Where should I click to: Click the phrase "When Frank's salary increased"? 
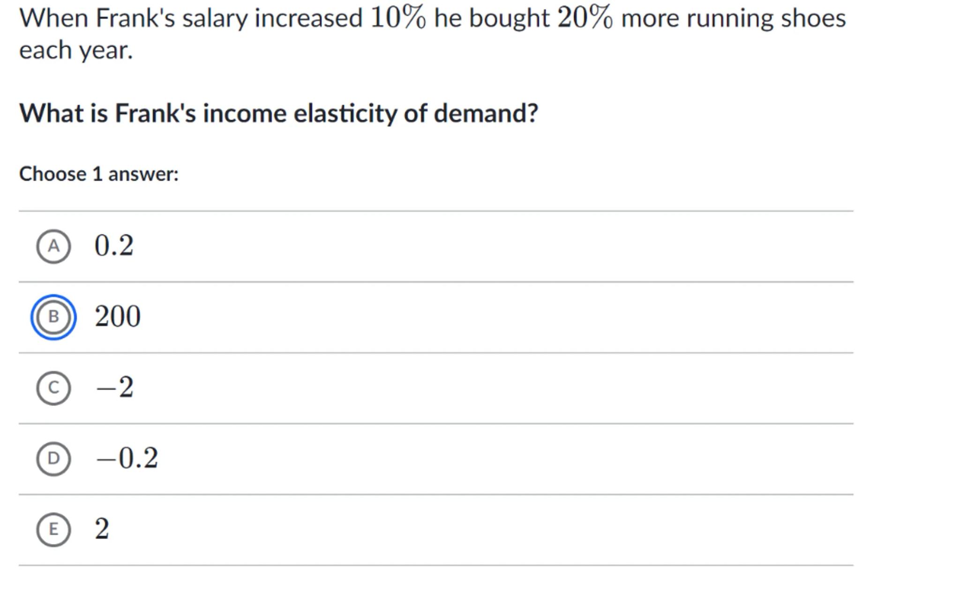click(191, 19)
